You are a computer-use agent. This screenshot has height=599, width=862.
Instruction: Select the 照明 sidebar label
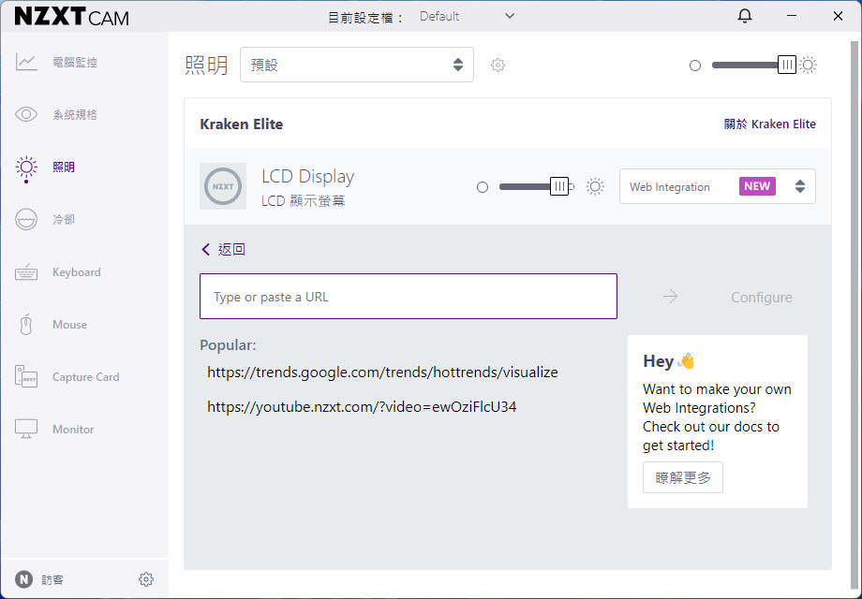coord(64,167)
